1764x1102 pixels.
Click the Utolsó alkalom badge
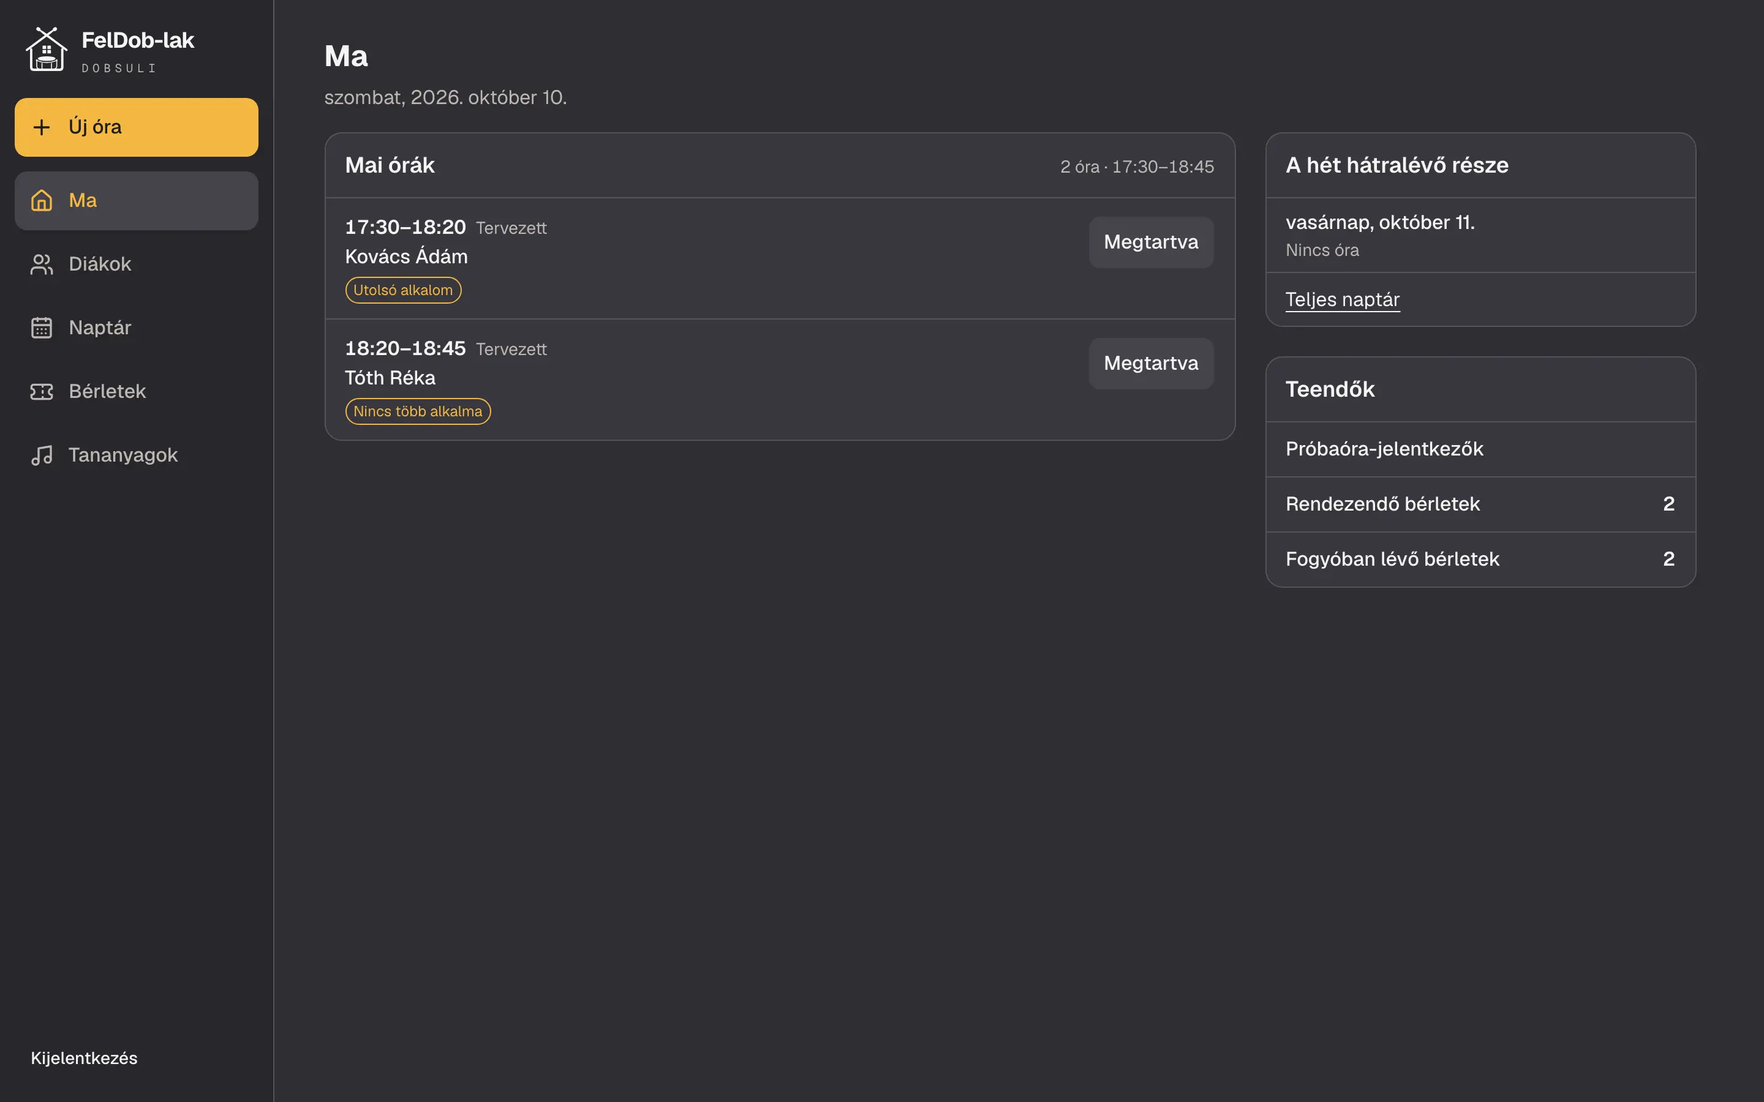[403, 290]
